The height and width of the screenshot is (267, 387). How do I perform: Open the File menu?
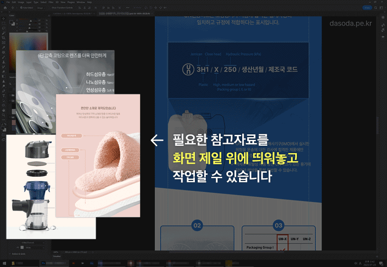pos(8,2)
